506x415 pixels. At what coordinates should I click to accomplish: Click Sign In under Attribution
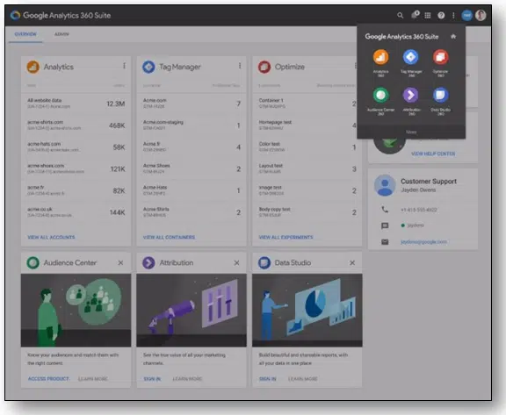coord(152,379)
